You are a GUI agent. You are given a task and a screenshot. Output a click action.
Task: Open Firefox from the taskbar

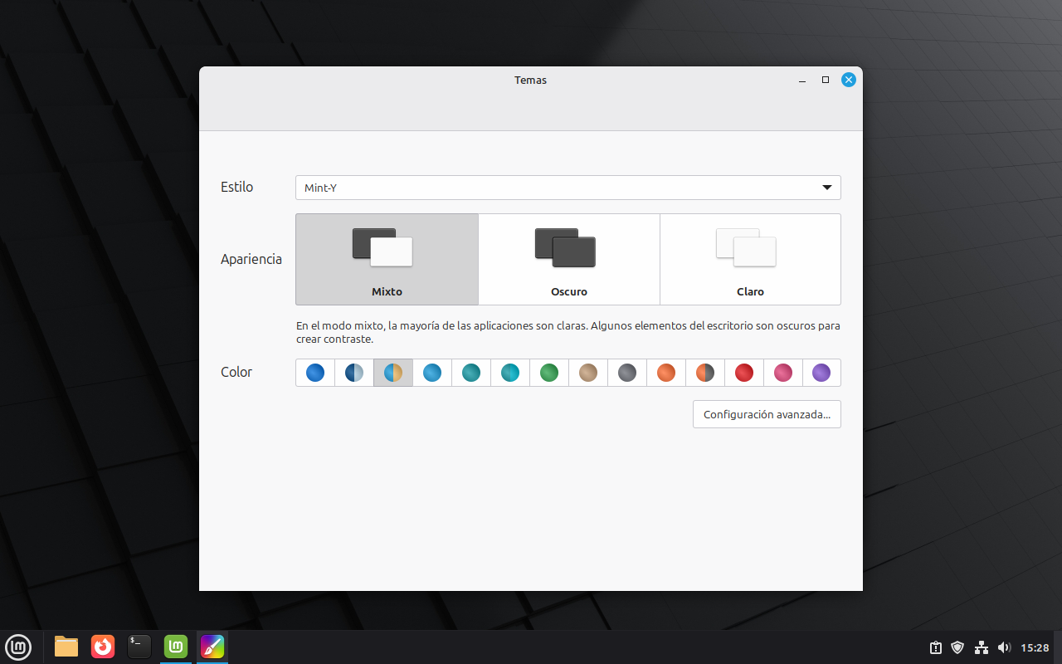103,646
